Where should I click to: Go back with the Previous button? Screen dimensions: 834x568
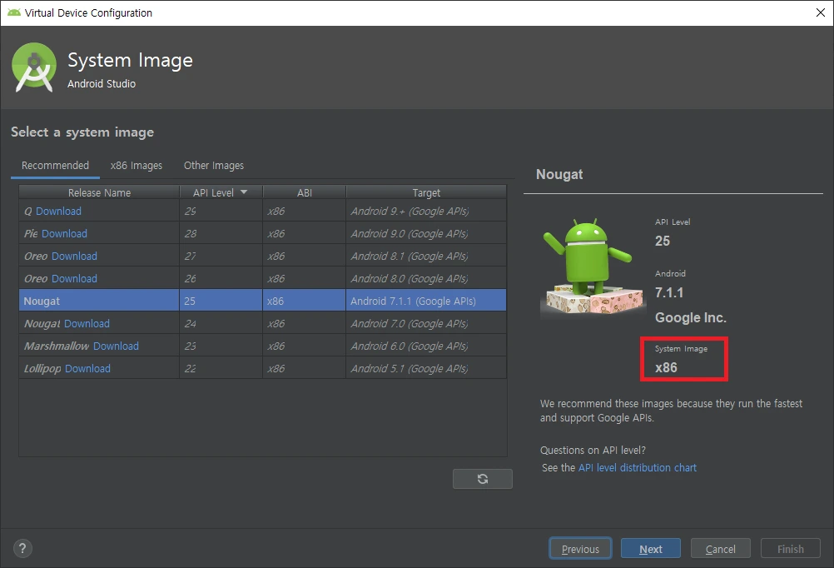[x=580, y=548]
